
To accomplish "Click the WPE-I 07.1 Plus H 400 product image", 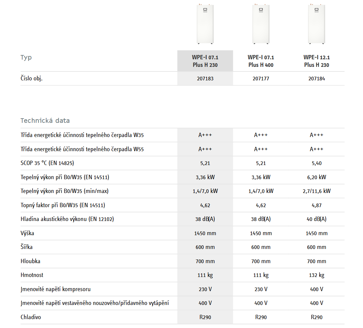I will coord(261,24).
